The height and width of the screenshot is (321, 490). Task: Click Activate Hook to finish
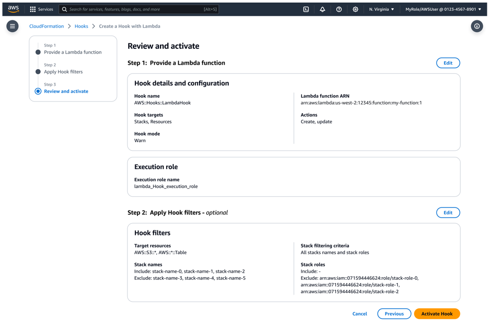click(x=437, y=313)
